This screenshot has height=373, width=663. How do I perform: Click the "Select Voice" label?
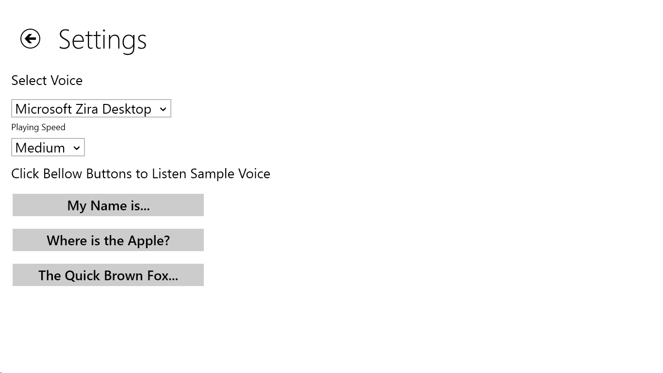[x=47, y=81]
